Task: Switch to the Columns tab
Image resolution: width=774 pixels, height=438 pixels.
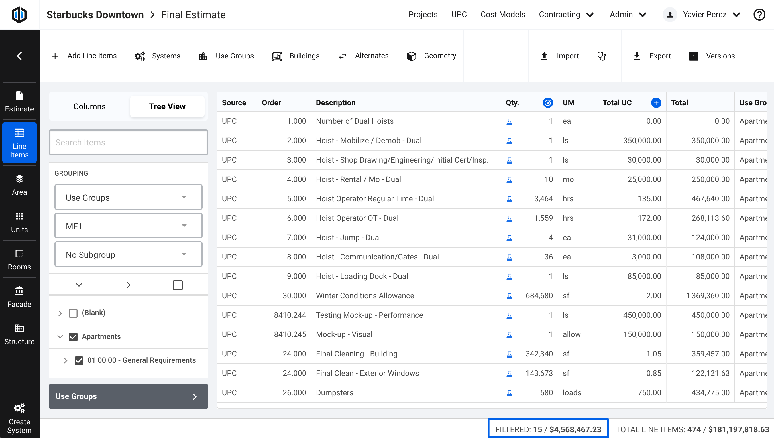Action: coord(89,106)
